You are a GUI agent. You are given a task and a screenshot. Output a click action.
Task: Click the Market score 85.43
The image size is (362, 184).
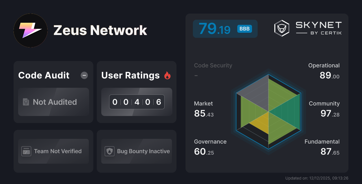[204, 114]
